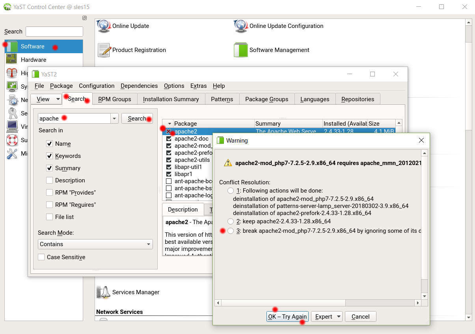Click the Warning dialog title icon
Viewport: 475px width, 334px height.
click(220, 140)
